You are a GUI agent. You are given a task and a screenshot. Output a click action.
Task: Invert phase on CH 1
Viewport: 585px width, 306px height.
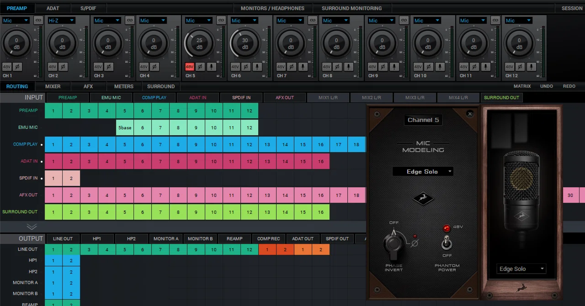(17, 67)
